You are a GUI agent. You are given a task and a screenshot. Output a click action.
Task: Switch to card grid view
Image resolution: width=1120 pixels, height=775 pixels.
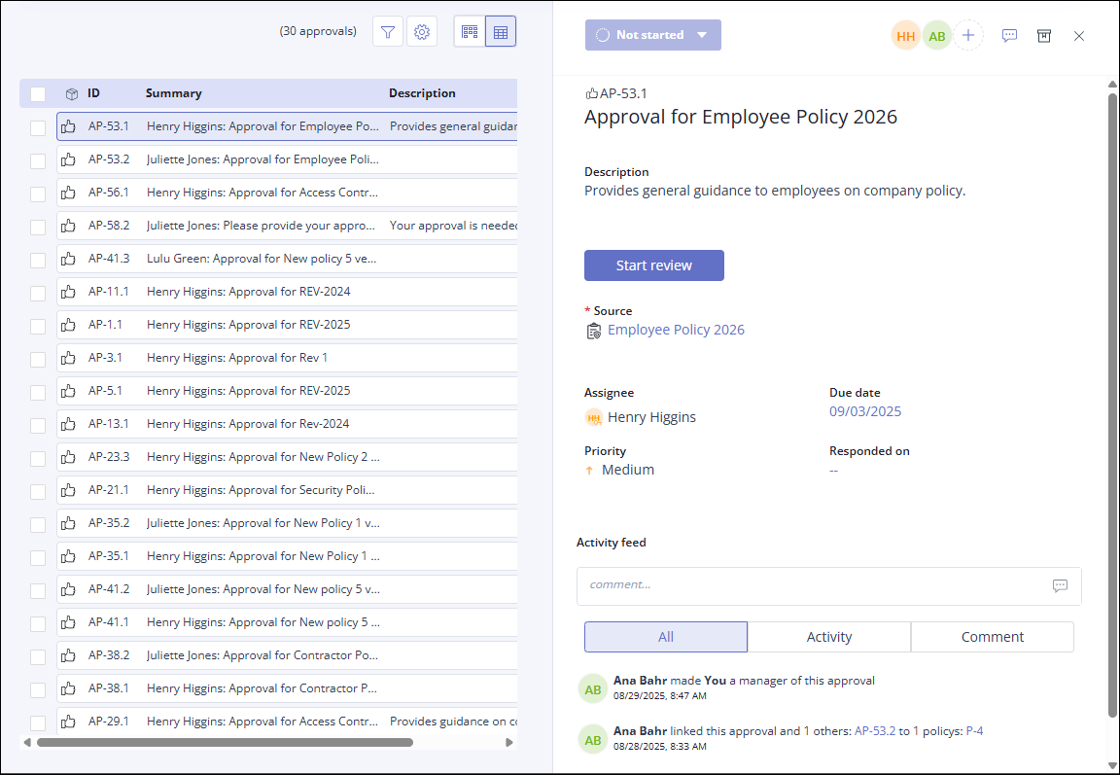coord(470,32)
